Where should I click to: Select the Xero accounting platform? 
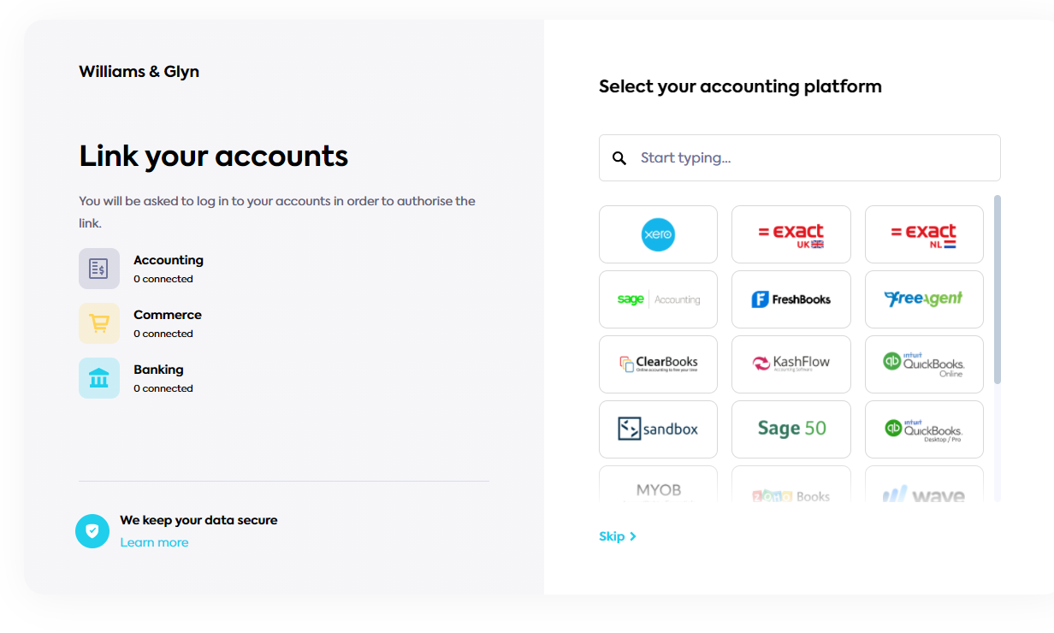coord(658,234)
